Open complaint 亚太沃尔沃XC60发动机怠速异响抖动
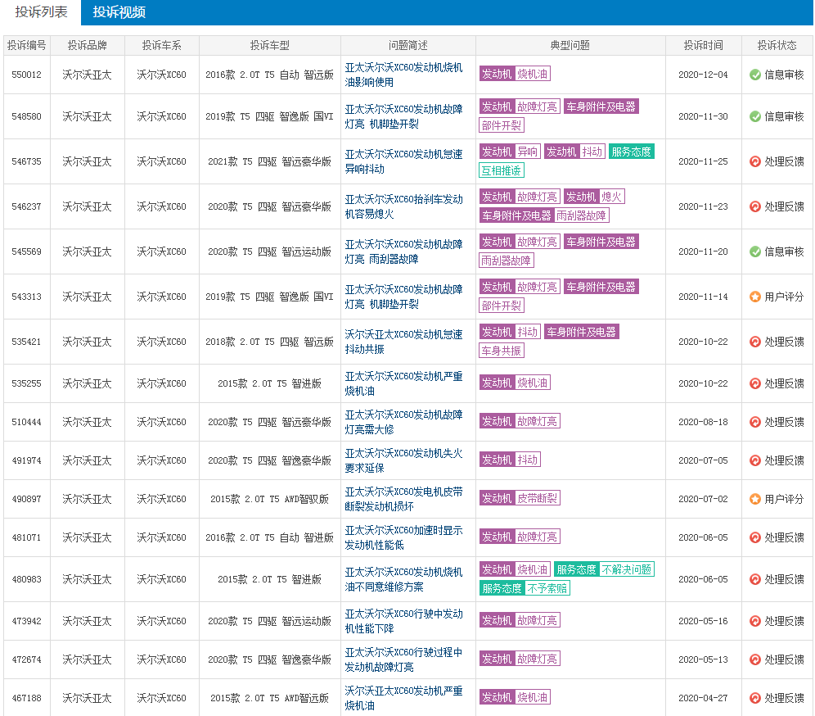The width and height of the screenshot is (815, 716). (x=404, y=162)
